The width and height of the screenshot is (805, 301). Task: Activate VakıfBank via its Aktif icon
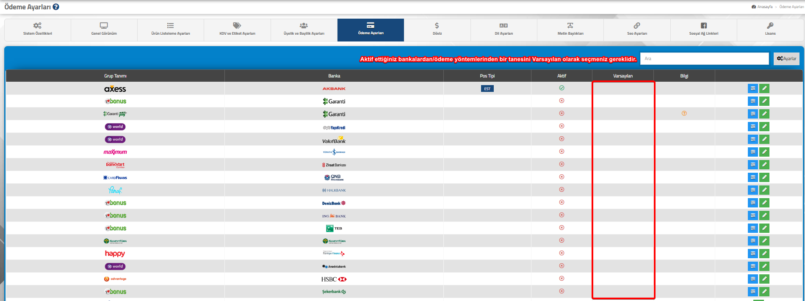click(x=562, y=139)
